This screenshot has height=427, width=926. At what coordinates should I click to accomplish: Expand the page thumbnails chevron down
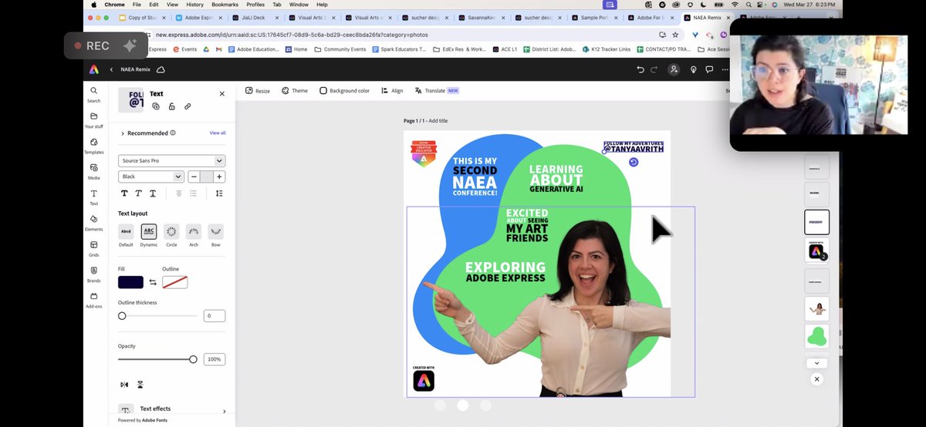pos(816,363)
